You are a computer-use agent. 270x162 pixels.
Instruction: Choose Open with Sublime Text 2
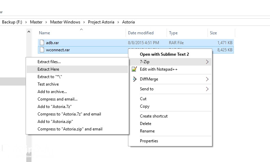tap(170, 54)
